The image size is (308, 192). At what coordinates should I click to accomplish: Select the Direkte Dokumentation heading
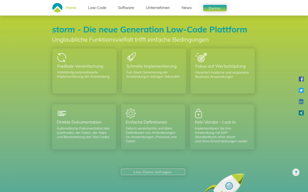click(79, 122)
